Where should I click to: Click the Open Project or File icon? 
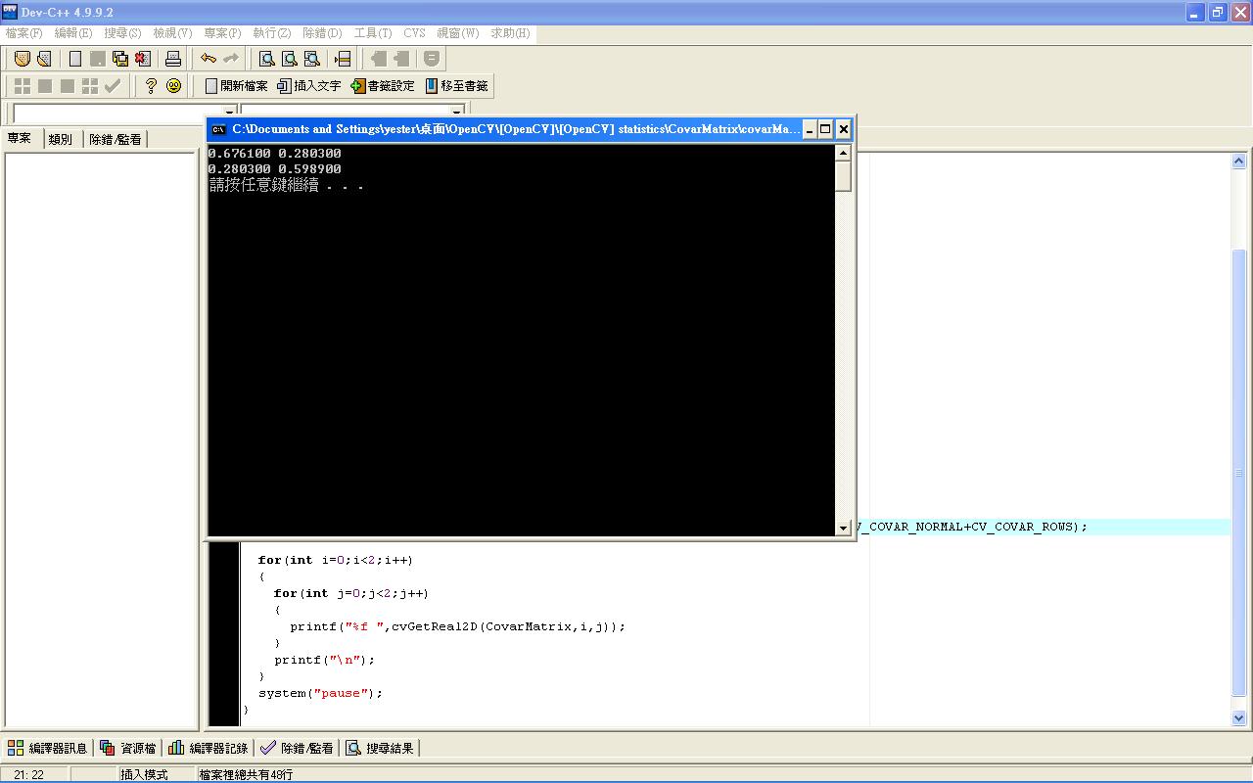tap(44, 59)
